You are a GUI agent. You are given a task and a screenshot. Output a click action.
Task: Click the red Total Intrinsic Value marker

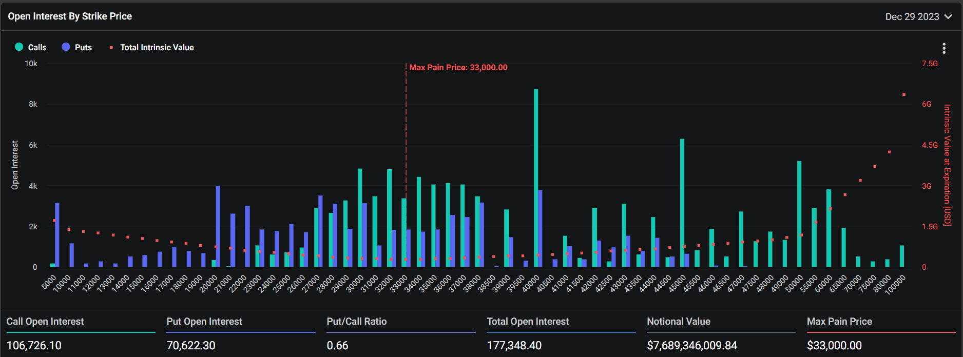point(111,48)
